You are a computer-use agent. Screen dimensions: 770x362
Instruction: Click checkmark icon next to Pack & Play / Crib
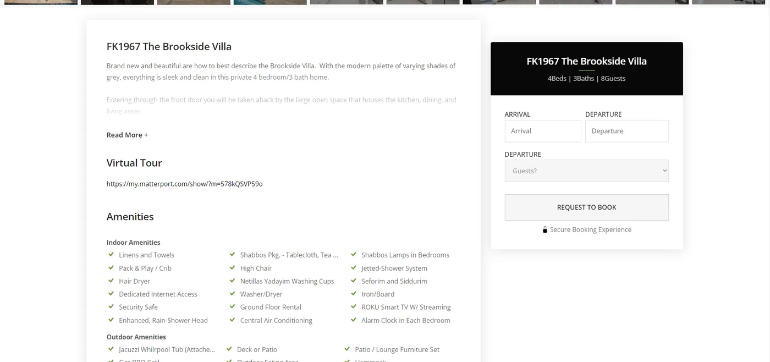[x=111, y=267]
